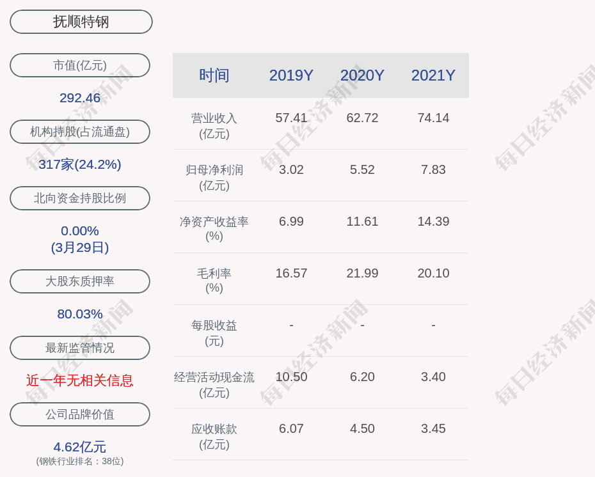Select the 2020Y column header

tap(362, 75)
